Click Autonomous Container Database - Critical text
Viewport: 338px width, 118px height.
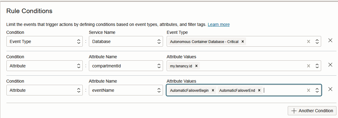tap(204, 42)
